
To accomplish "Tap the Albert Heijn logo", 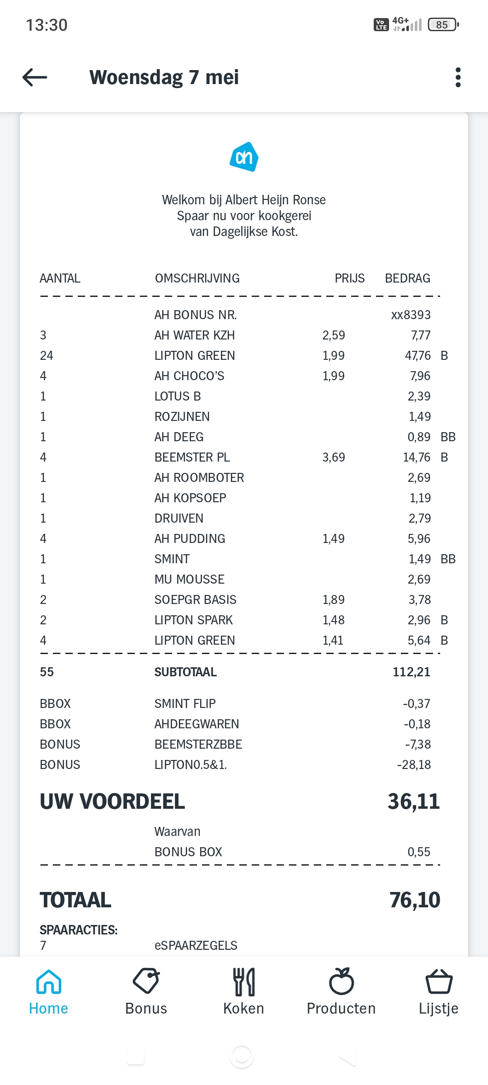I will 244,157.
